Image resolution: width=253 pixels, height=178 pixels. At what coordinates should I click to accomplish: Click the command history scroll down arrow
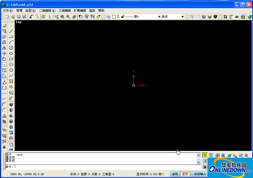198,162
